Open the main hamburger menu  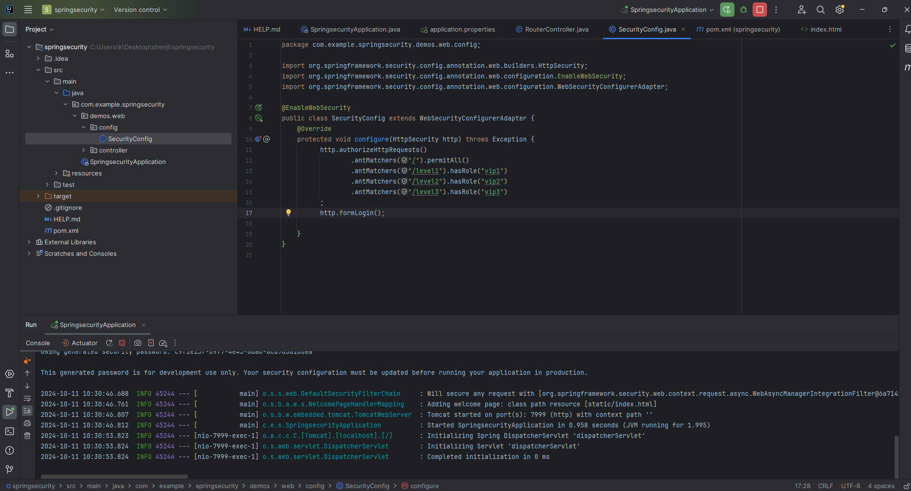(28, 10)
